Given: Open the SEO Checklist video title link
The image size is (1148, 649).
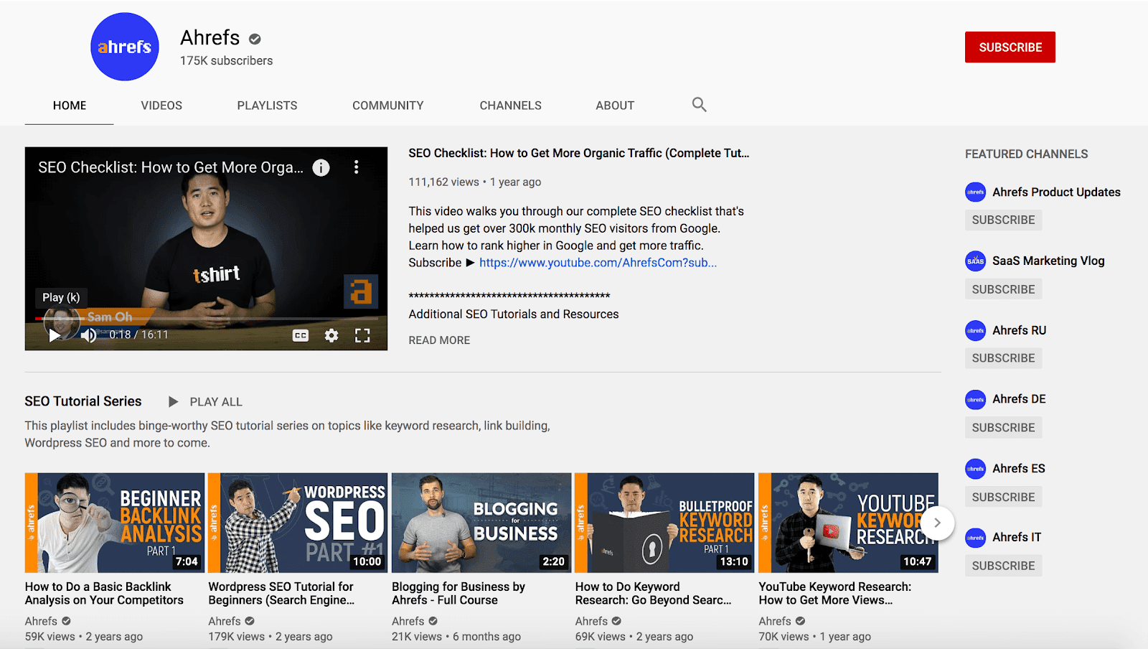Looking at the screenshot, I should (578, 153).
